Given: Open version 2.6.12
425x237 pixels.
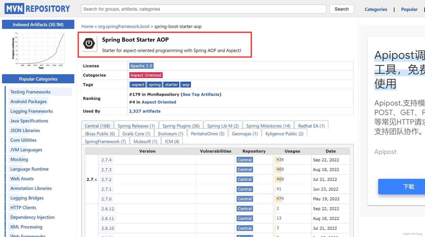Looking at the screenshot, I should (x=108, y=209).
